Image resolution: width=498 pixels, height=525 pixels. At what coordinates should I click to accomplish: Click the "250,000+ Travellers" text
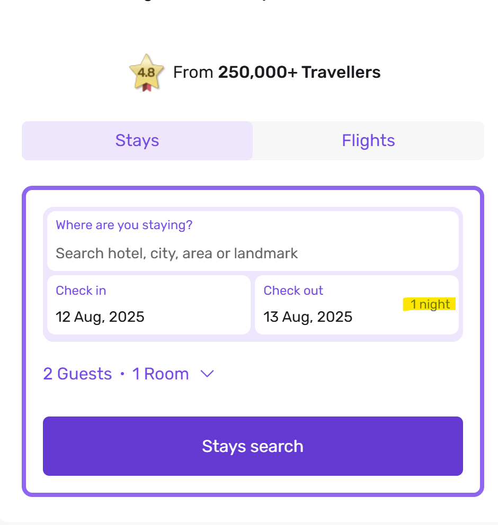(x=299, y=72)
